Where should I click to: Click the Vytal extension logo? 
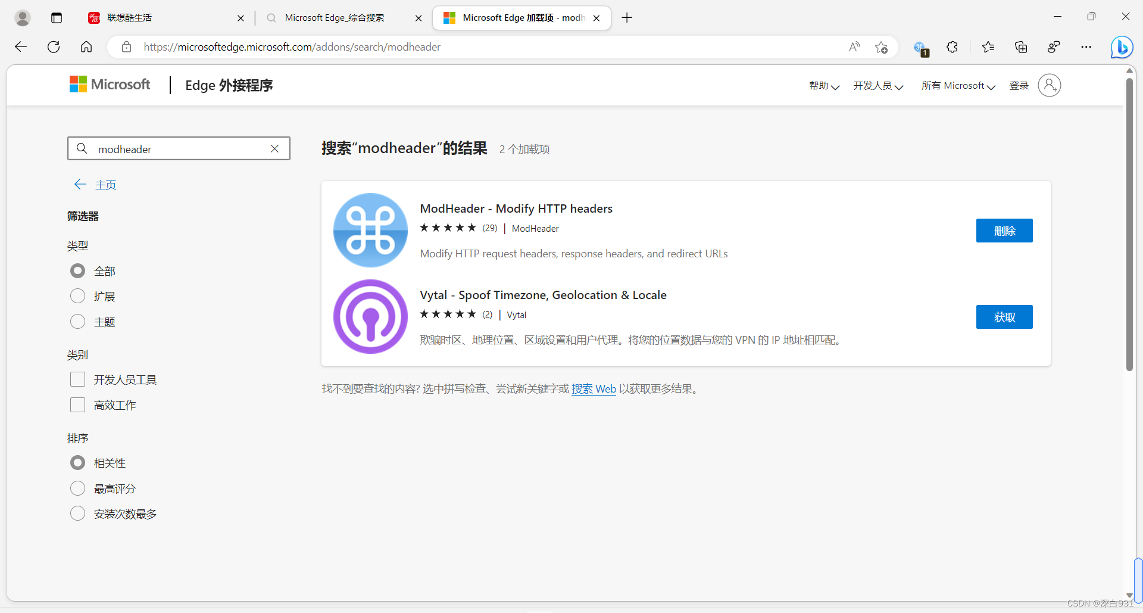pos(370,316)
